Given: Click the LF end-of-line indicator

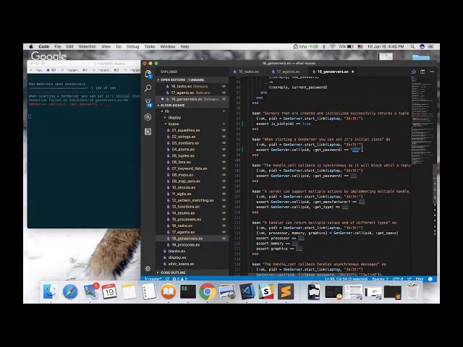Looking at the screenshot, I should [409, 279].
